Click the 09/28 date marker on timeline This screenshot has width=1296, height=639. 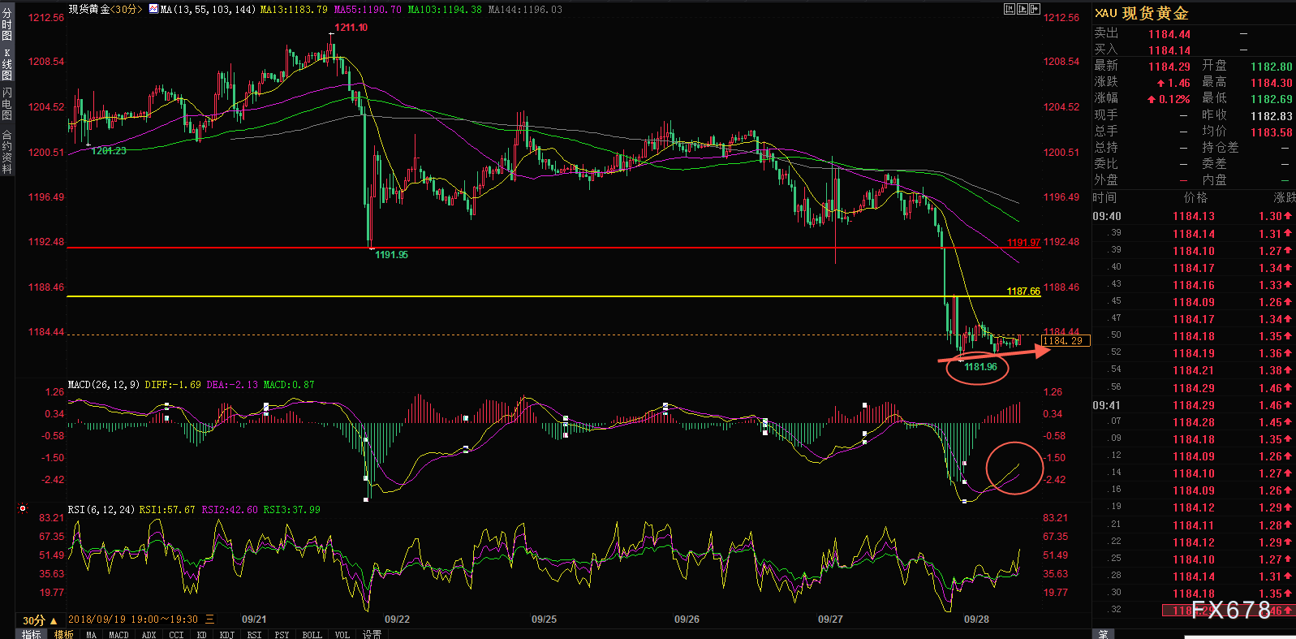[976, 620]
